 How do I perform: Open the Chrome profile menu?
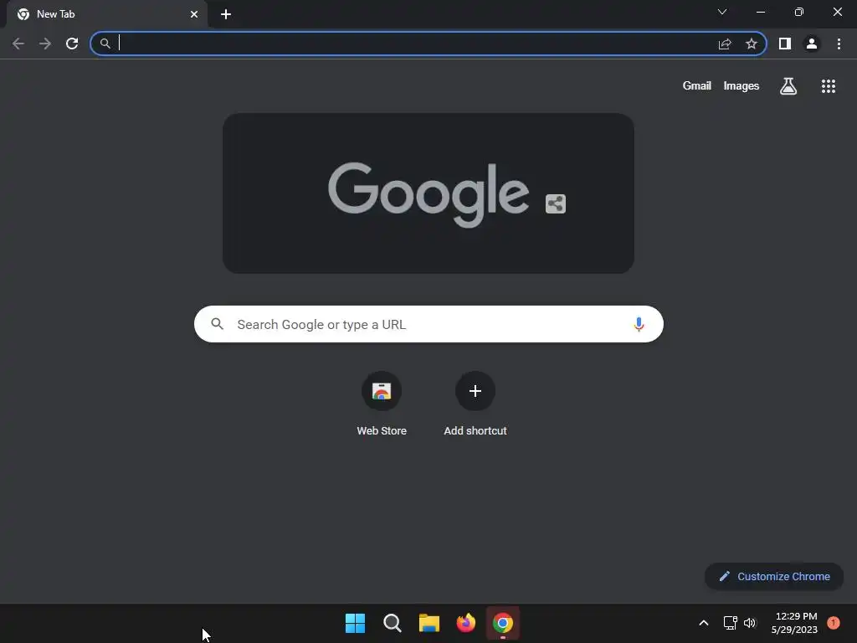click(812, 44)
